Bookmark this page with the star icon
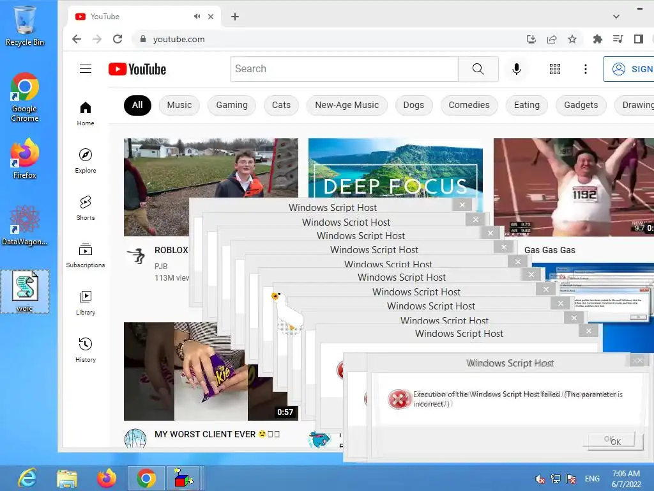654x491 pixels. pos(572,39)
